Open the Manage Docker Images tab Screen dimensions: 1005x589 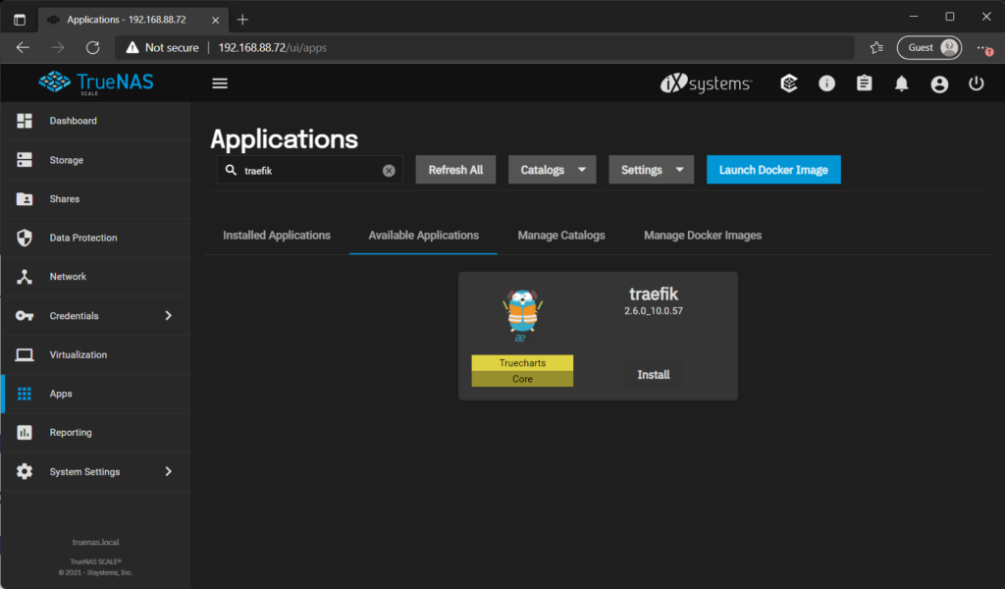[x=703, y=236]
